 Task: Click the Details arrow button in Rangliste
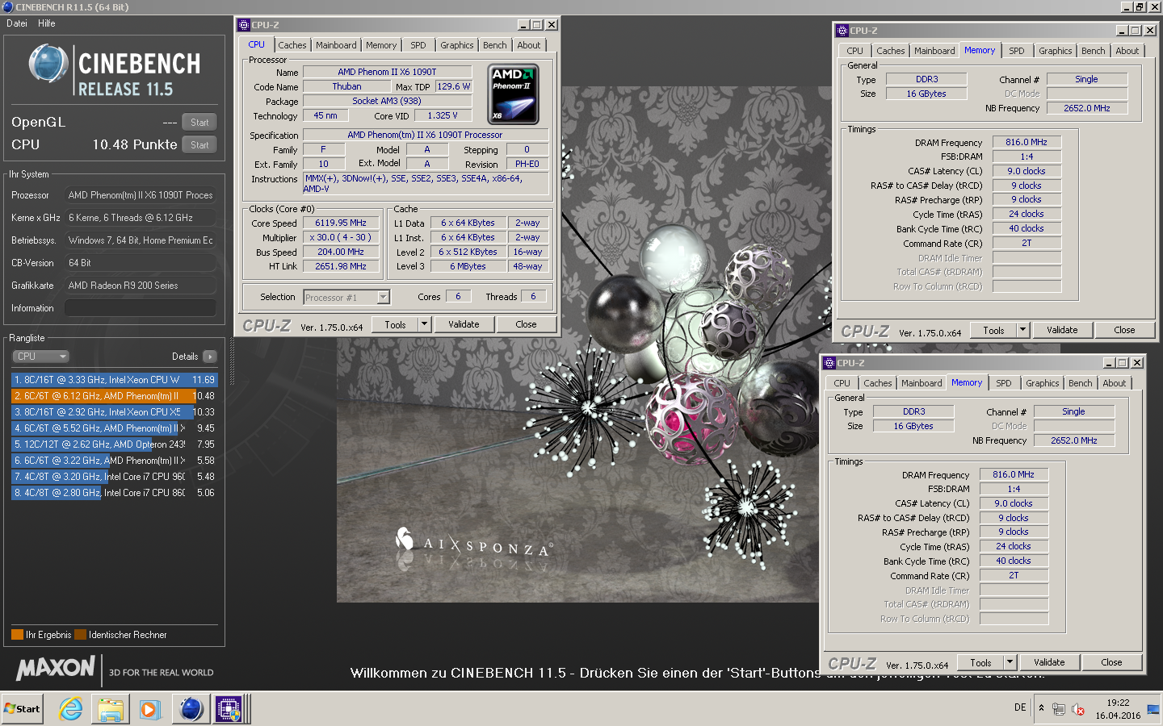210,357
